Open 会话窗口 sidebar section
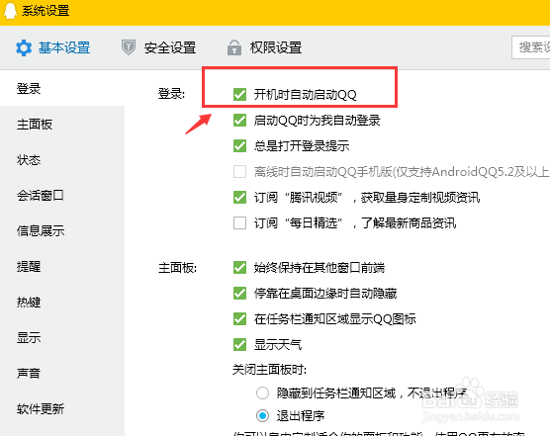550x436 pixels. [41, 195]
